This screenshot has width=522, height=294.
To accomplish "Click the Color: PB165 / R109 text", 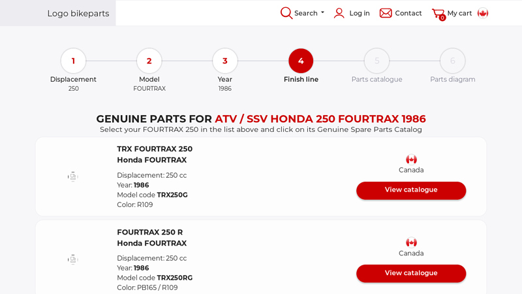I will pyautogui.click(x=147, y=287).
